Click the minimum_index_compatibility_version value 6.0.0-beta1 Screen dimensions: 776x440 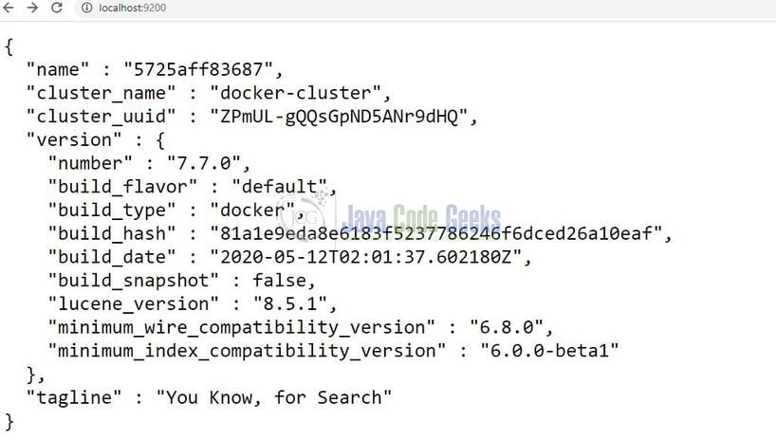click(549, 351)
